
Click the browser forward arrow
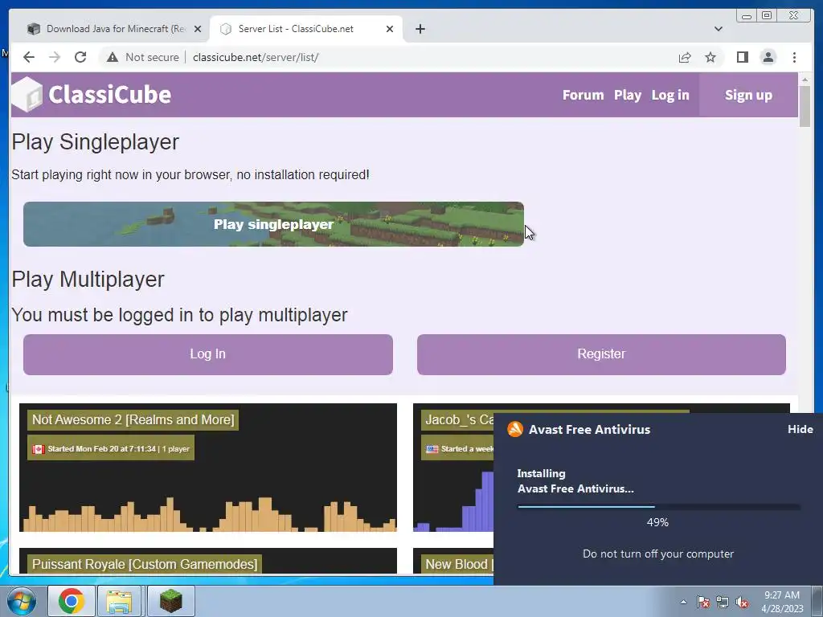[x=55, y=57]
